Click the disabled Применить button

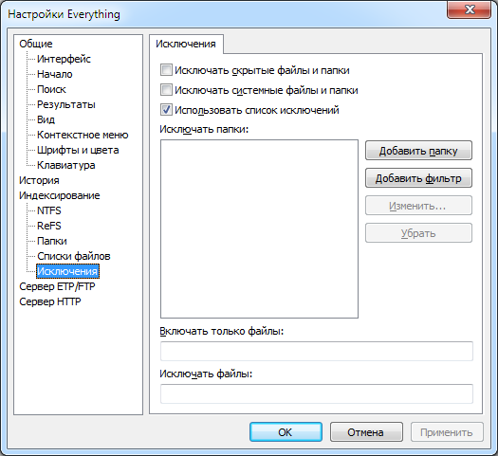click(447, 432)
